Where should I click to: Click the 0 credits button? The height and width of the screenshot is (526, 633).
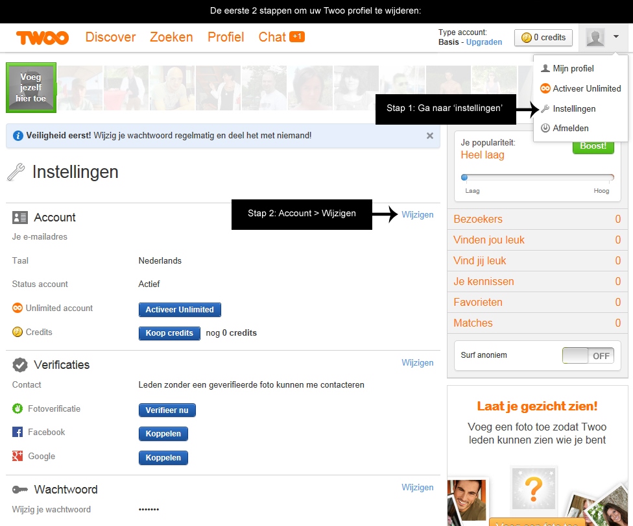(543, 38)
